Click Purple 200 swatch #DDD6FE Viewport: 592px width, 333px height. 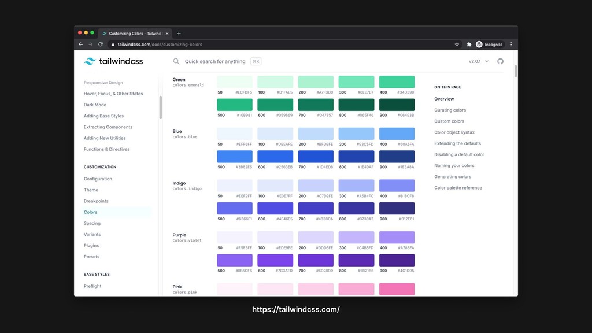[316, 238]
